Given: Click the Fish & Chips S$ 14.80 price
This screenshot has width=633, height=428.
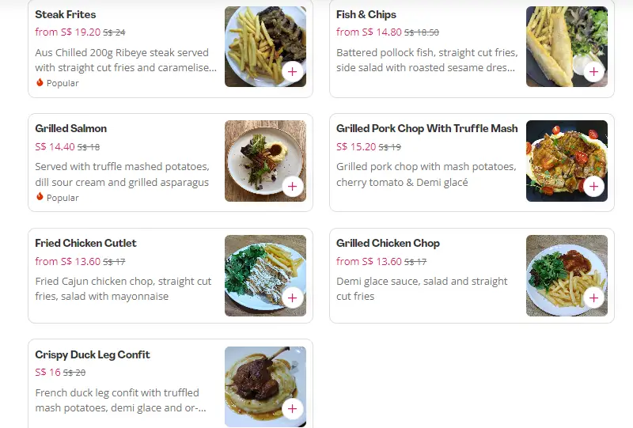Looking at the screenshot, I should 369,32.
